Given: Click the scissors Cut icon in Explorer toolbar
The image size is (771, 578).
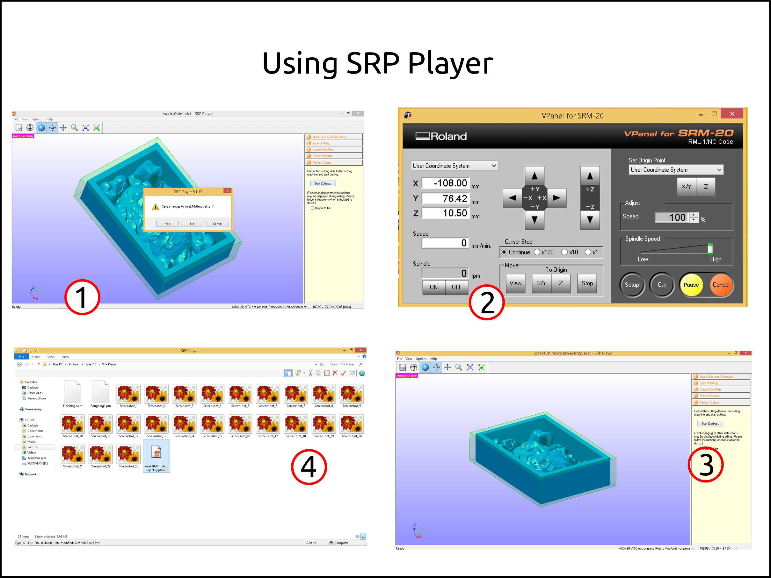Looking at the screenshot, I should pyautogui.click(x=310, y=373).
